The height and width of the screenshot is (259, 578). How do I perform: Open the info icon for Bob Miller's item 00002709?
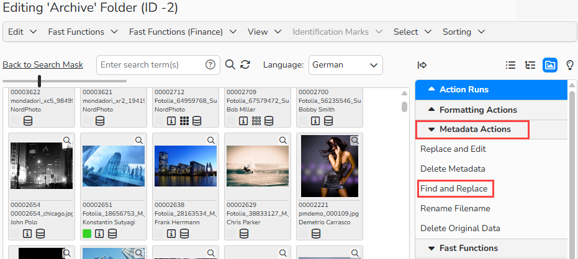[243, 121]
